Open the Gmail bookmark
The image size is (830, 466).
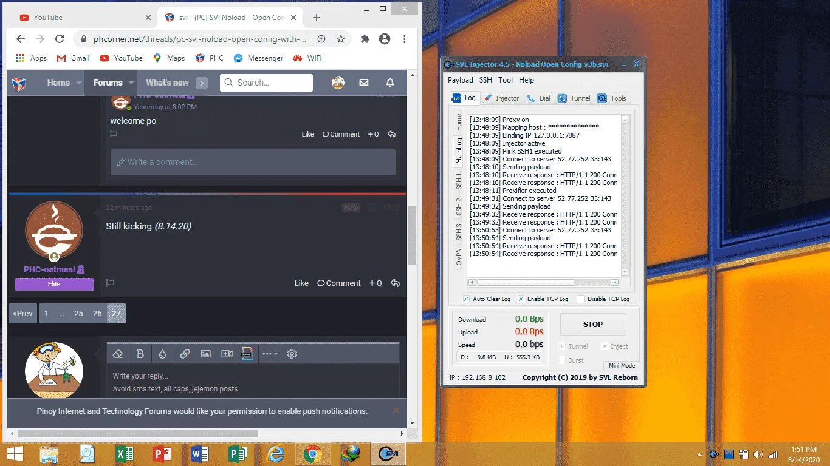point(73,58)
